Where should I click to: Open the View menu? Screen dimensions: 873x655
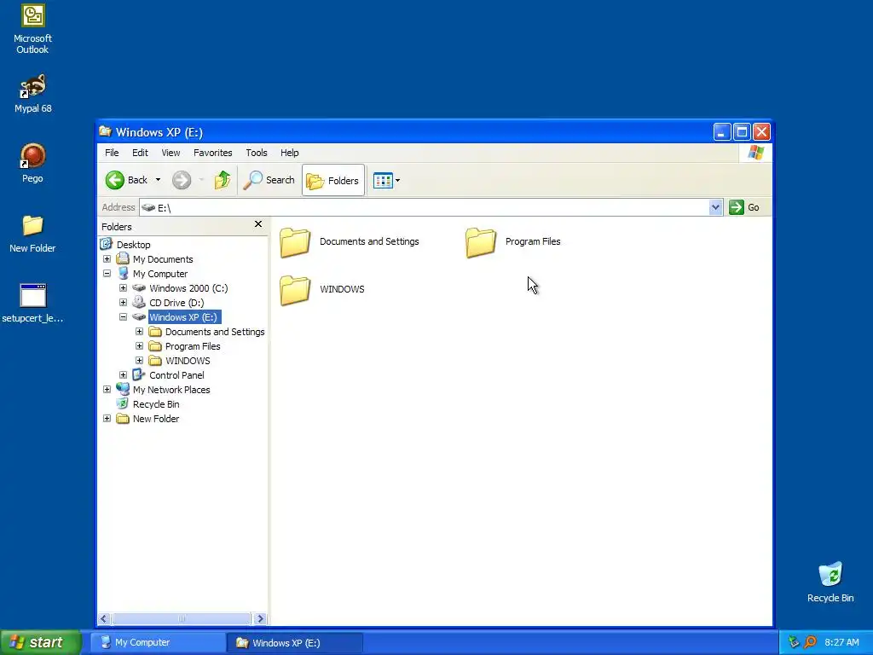pyautogui.click(x=171, y=153)
